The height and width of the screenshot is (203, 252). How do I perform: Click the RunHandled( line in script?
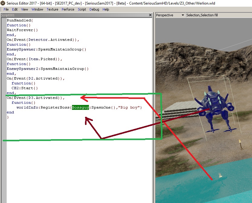[20, 20]
